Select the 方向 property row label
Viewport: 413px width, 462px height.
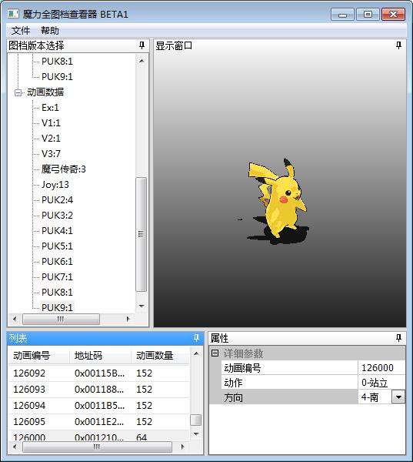click(233, 397)
